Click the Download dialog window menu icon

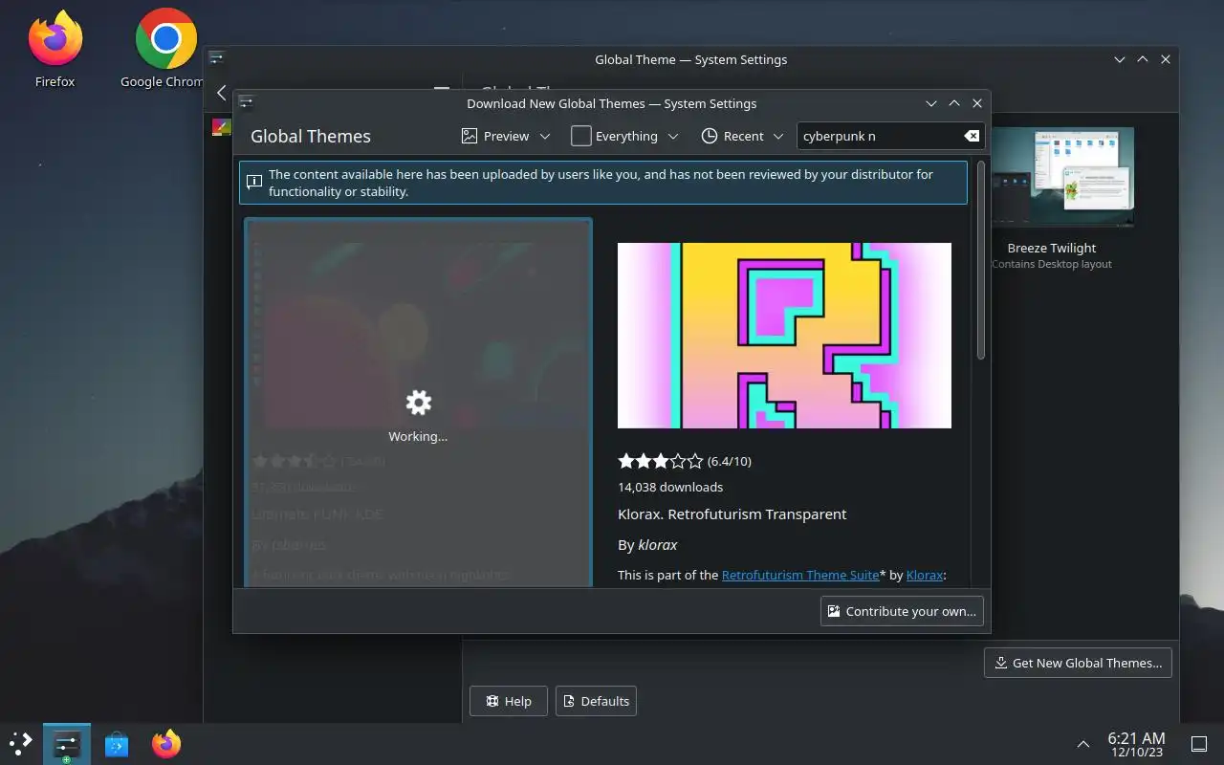pos(246,102)
